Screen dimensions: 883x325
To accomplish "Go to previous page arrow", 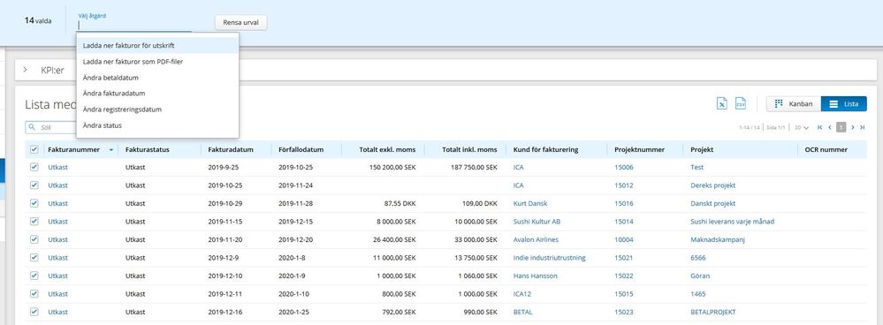I will click(x=829, y=128).
